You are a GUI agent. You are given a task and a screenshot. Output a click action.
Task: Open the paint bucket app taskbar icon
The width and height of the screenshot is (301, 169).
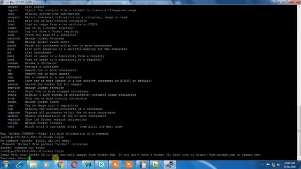point(143,165)
